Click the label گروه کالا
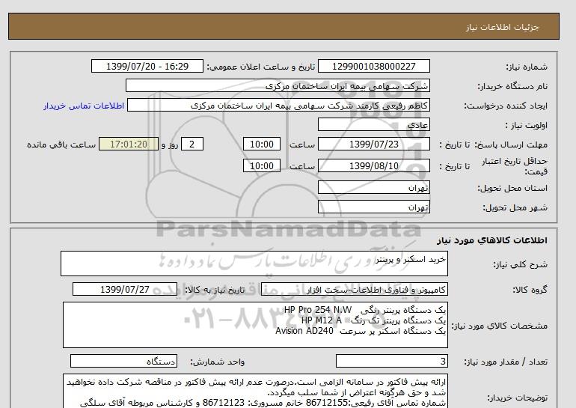The width and height of the screenshot is (576, 408). (530, 290)
